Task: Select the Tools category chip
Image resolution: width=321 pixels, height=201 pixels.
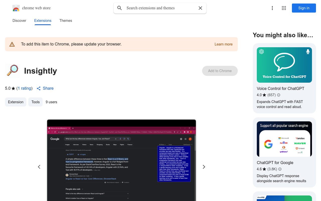Action: 35,102
